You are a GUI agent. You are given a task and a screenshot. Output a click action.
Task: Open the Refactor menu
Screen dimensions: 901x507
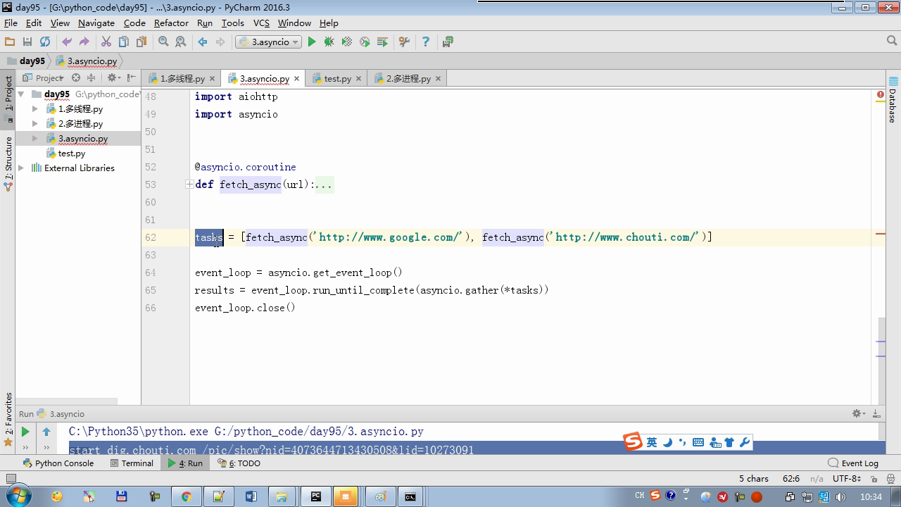pyautogui.click(x=171, y=23)
